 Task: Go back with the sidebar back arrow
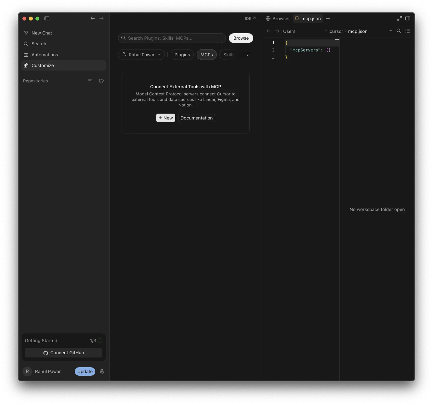click(x=93, y=19)
